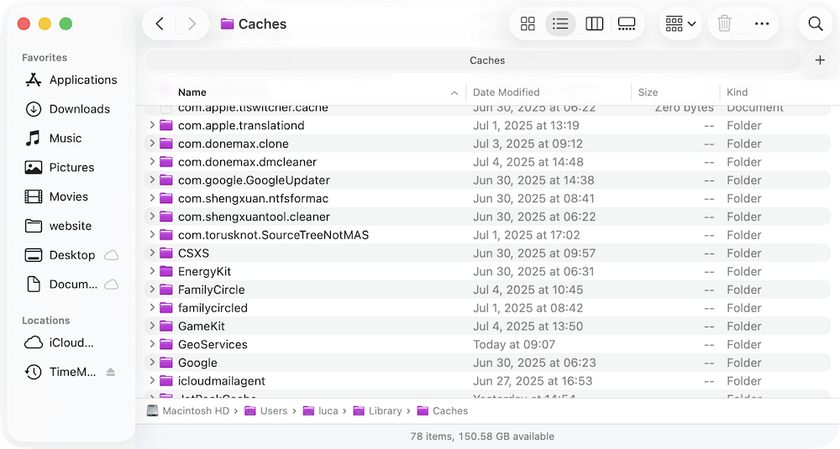Sort by the Name column header
Image resolution: width=840 pixels, height=449 pixels.
pyautogui.click(x=192, y=92)
